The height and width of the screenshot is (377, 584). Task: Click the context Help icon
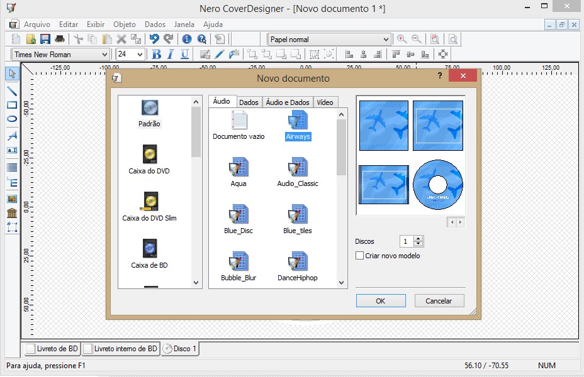coord(202,39)
